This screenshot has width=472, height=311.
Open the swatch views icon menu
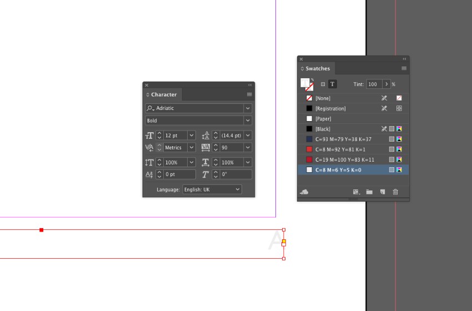(x=356, y=192)
